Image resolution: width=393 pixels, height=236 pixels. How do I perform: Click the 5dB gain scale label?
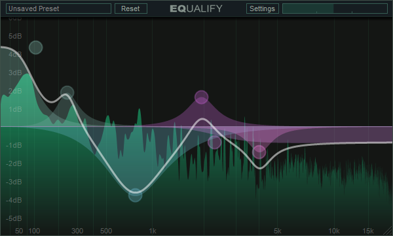coord(15,36)
